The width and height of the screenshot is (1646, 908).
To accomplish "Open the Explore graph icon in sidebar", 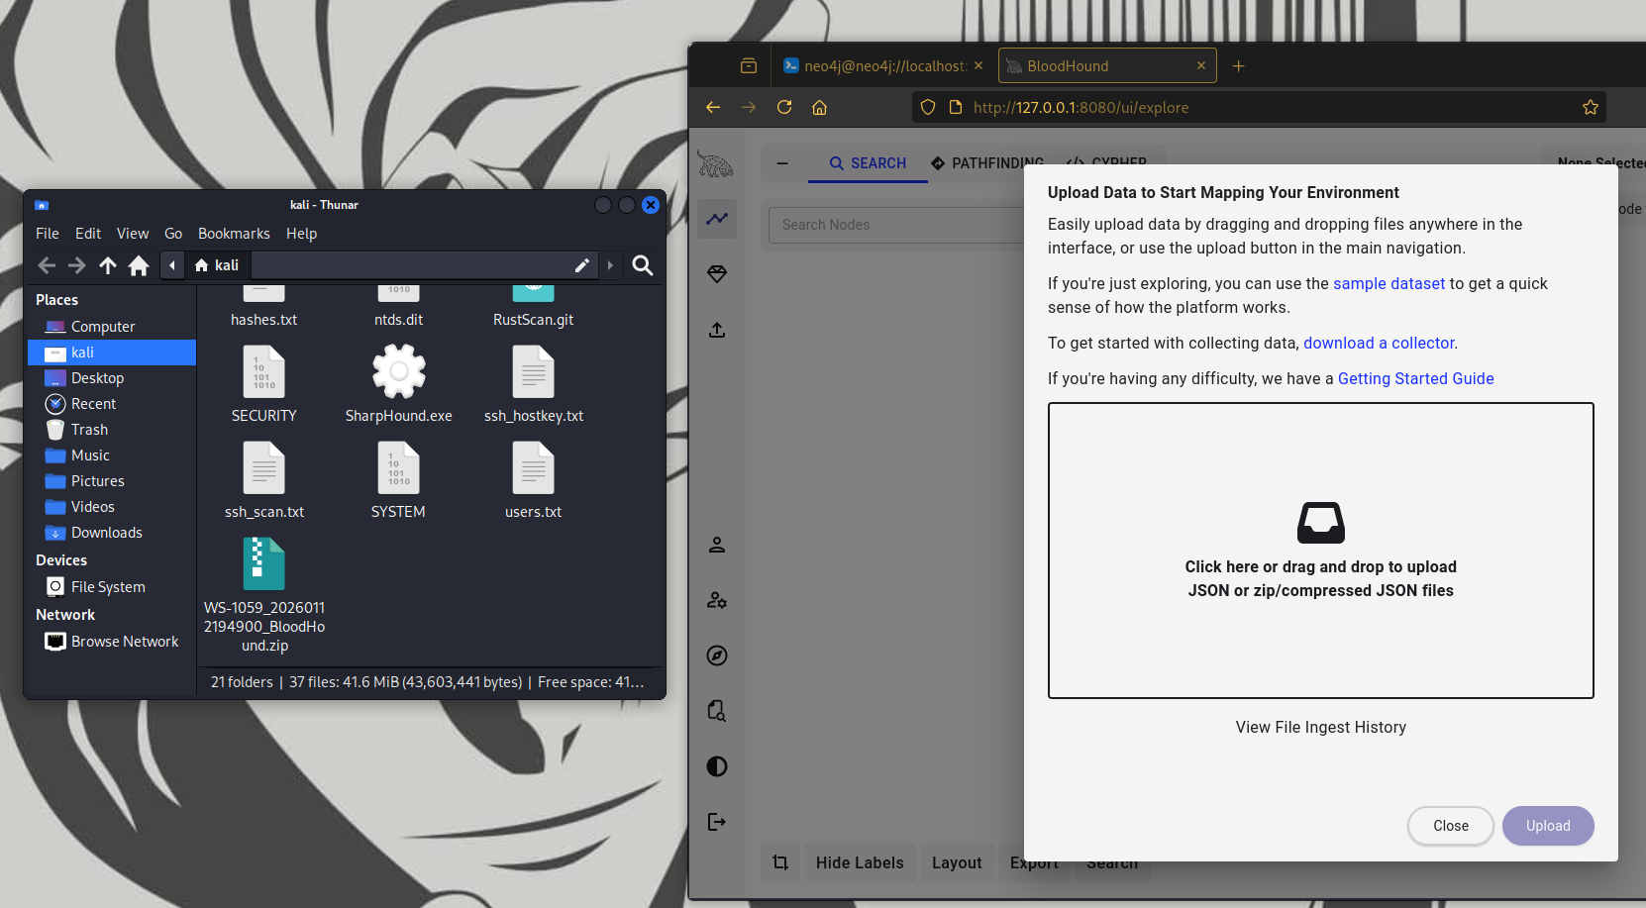I will tap(717, 219).
